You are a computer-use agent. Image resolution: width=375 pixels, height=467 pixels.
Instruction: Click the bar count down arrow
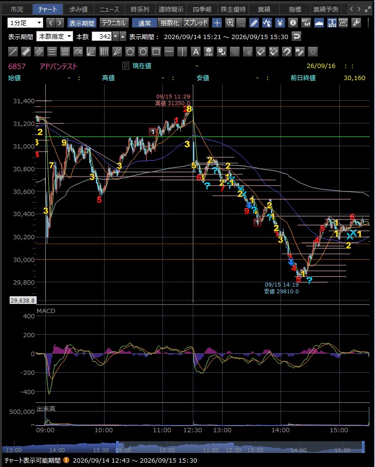(116, 37)
